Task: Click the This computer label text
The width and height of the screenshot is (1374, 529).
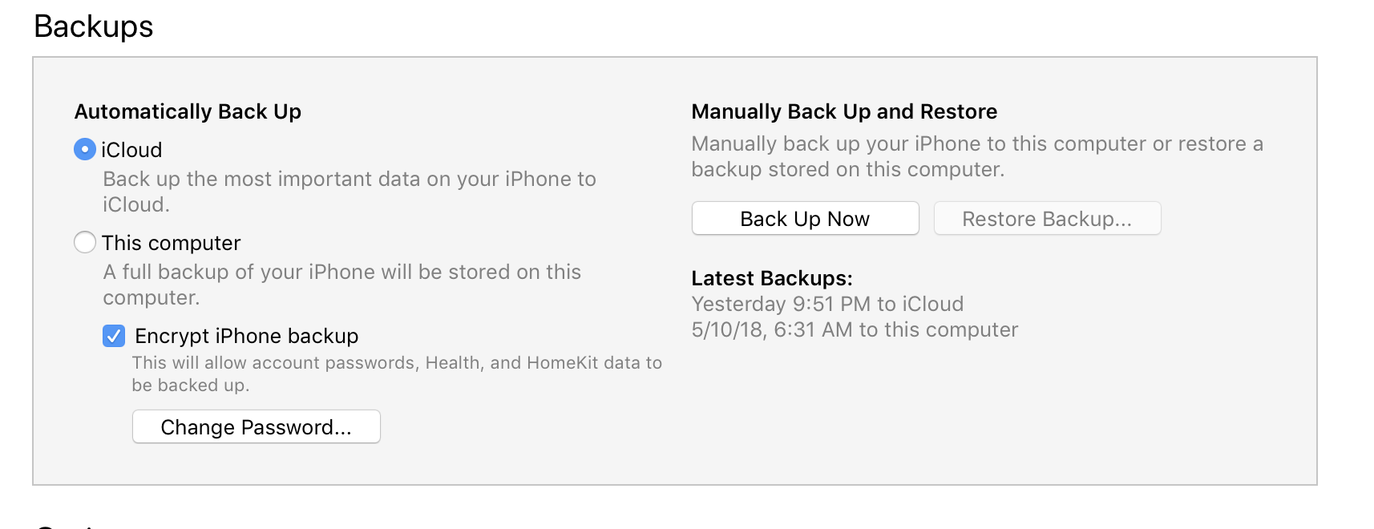Action: pyautogui.click(x=172, y=243)
